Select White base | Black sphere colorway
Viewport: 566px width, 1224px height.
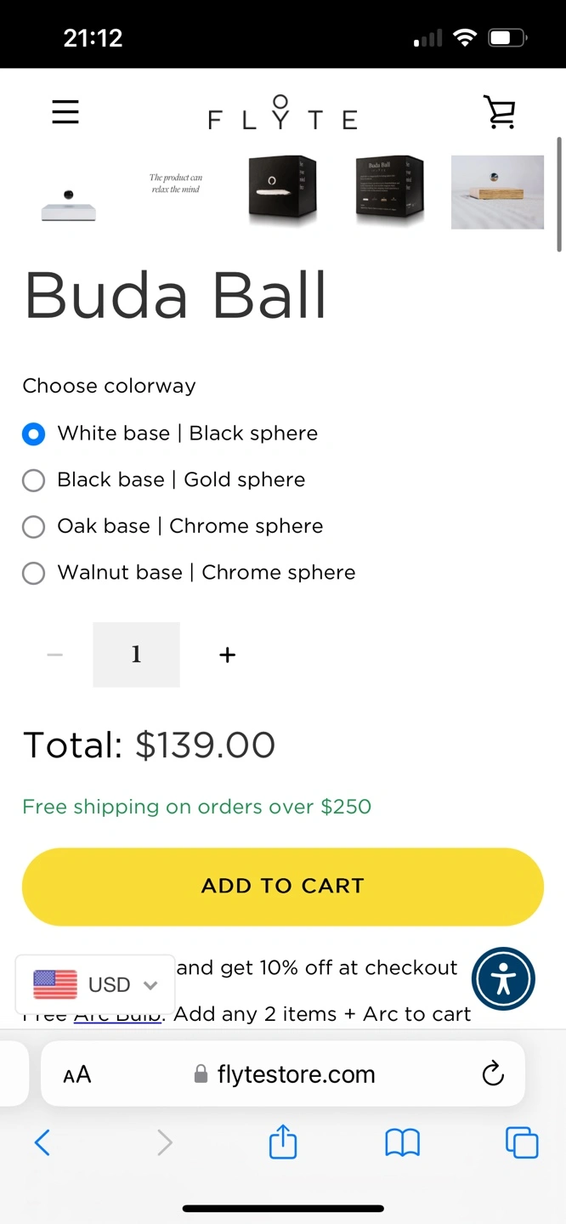coord(33,434)
